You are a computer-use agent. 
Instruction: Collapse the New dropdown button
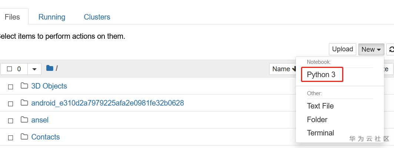(371, 49)
